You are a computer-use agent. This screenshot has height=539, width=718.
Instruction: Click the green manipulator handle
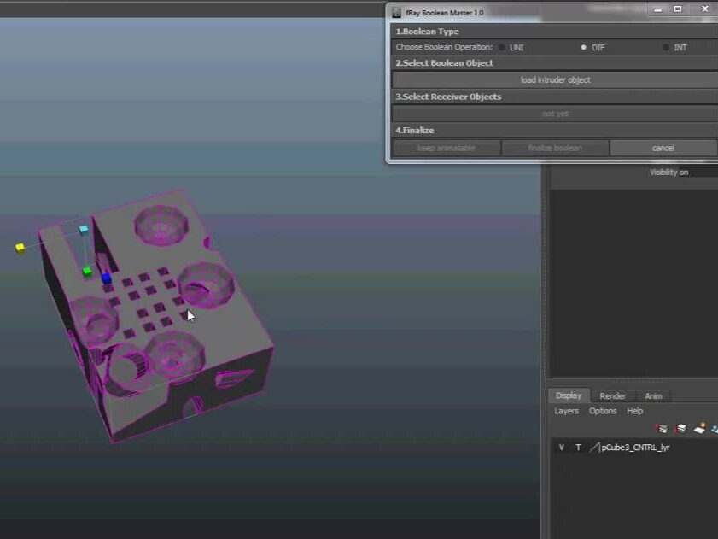[x=87, y=272]
